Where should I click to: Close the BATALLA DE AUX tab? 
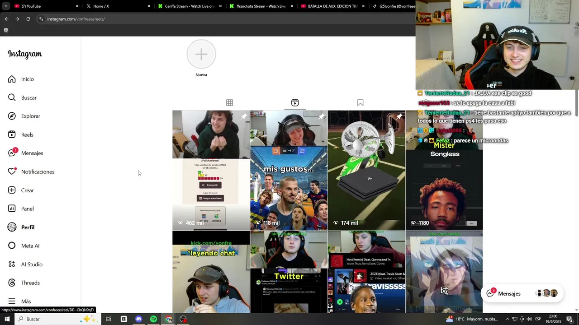click(x=363, y=6)
